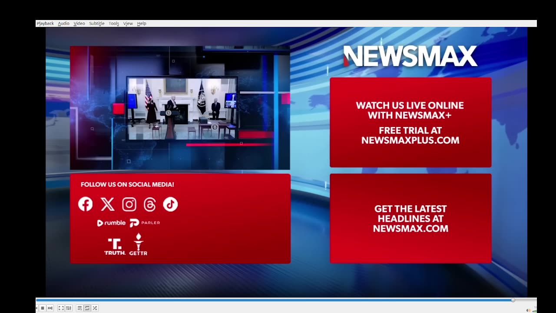
Task: Toggle the playlist view
Action: point(79,308)
